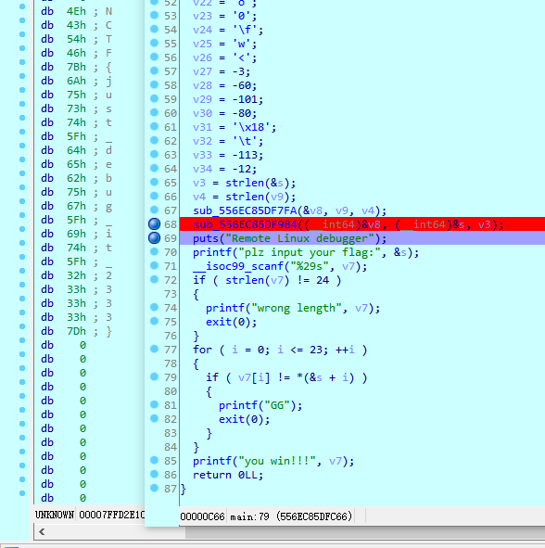Select the "you win!!!" string
This screenshot has width=545, height=548.
click(x=277, y=461)
